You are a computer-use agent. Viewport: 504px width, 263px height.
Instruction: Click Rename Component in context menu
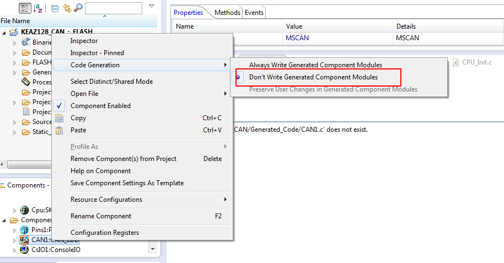pos(101,216)
